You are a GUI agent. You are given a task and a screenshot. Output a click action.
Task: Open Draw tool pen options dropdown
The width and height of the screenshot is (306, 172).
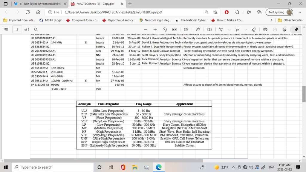229,30
